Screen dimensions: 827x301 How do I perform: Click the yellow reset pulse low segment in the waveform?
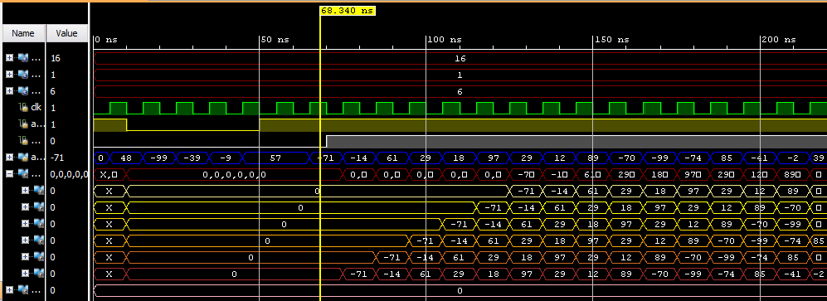point(193,129)
